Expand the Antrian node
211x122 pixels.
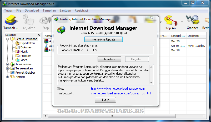click(8, 77)
